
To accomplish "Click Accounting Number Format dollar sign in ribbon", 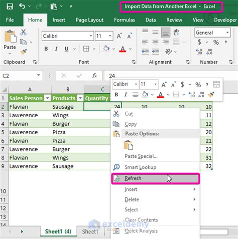I will pos(199,42).
